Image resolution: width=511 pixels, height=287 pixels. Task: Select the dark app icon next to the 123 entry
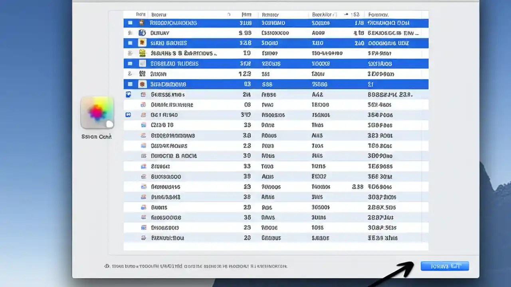click(142, 73)
